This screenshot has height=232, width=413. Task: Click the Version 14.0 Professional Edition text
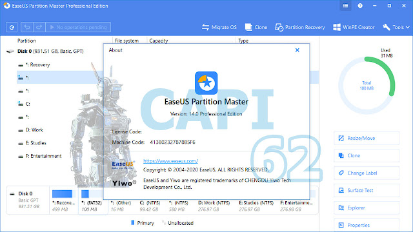coord(206,114)
